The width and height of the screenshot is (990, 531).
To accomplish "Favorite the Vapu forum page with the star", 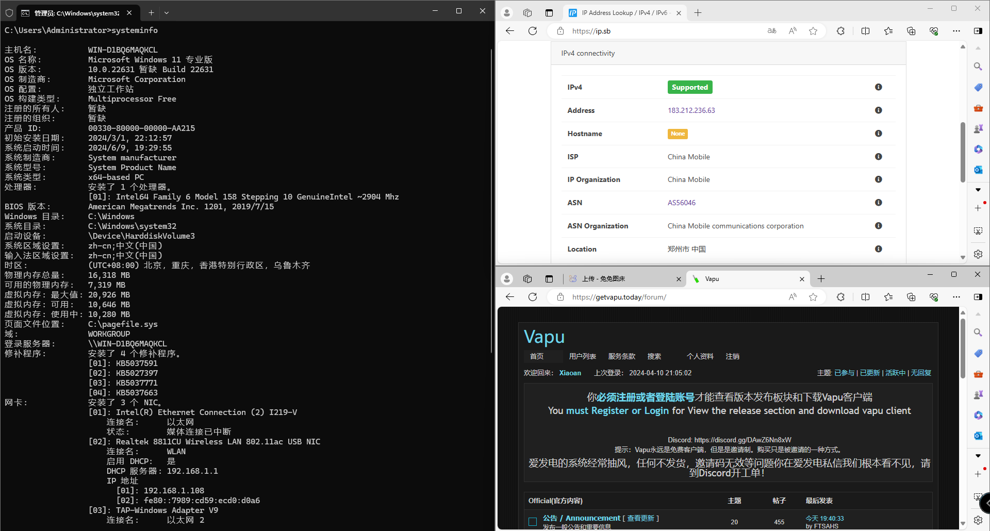I will coord(813,297).
